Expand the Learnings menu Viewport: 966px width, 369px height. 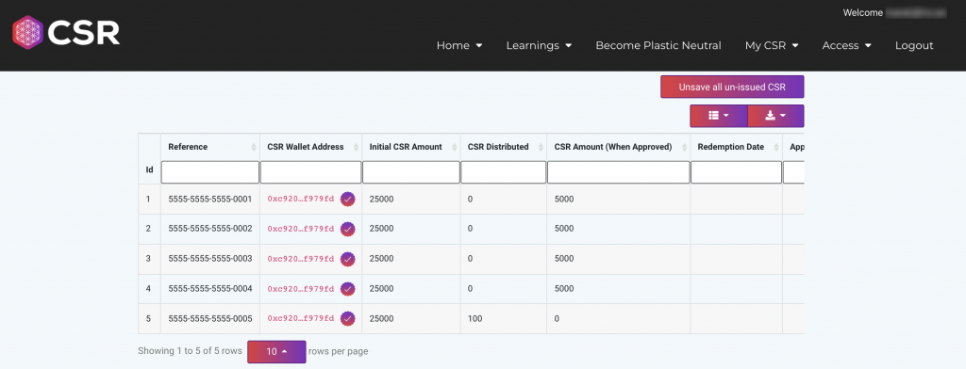coord(539,45)
